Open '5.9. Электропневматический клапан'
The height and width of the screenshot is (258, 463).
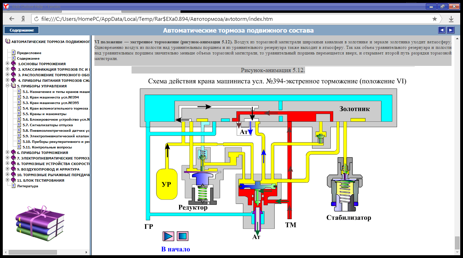coord(56,136)
